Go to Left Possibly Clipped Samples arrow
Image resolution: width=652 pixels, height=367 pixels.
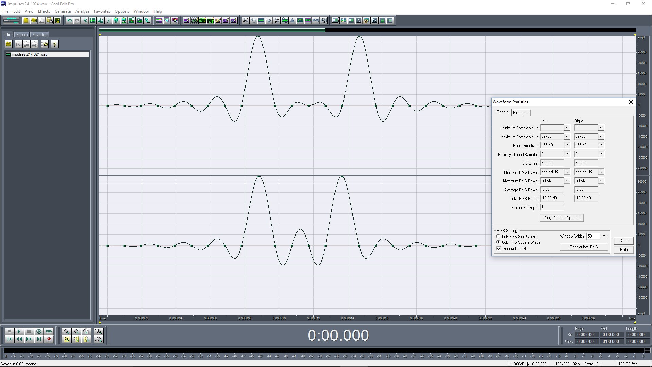click(567, 154)
